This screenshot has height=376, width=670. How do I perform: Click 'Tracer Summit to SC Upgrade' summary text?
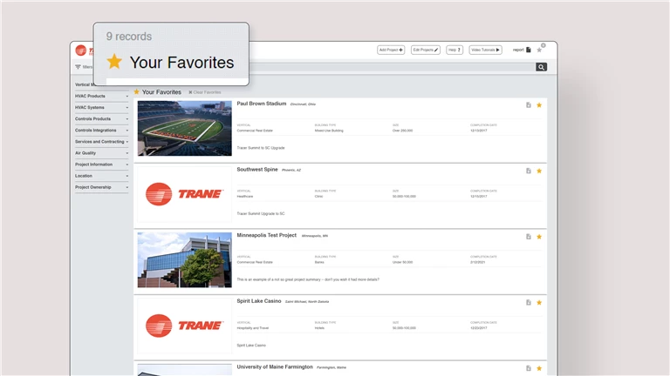pos(261,148)
